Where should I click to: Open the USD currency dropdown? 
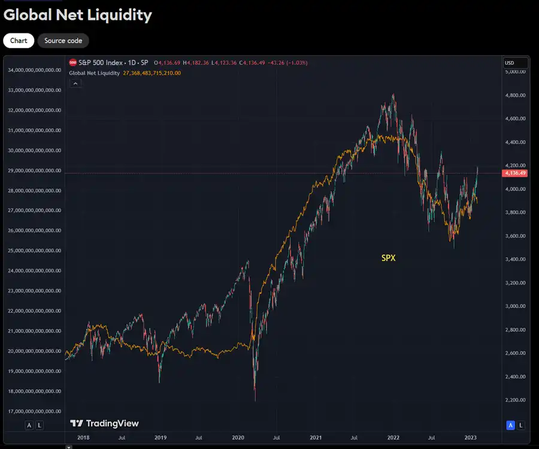pos(515,63)
